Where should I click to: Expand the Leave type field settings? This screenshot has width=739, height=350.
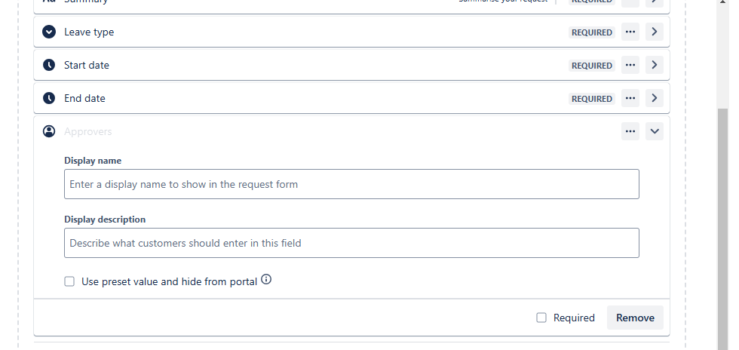655,32
